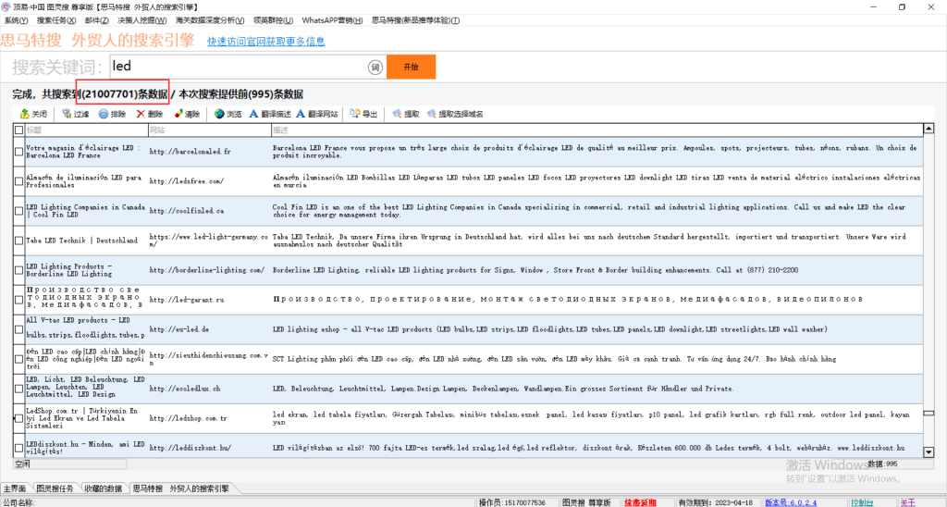The height and width of the screenshot is (507, 947).
Task: Click into the 搜索关键词 keyword input field
Action: click(x=236, y=67)
